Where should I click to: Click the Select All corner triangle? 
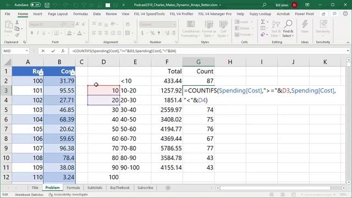[7, 62]
